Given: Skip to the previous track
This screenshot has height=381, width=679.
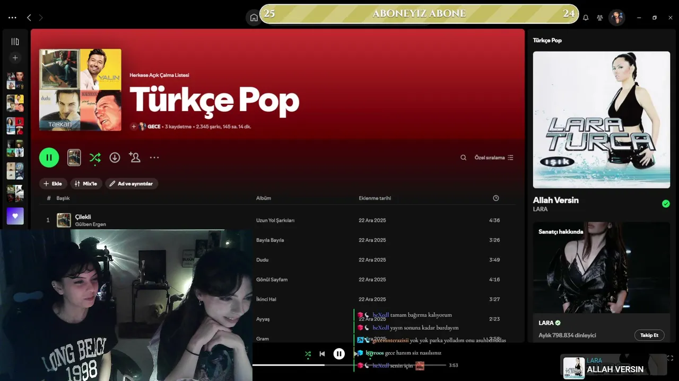Looking at the screenshot, I should click(322, 354).
